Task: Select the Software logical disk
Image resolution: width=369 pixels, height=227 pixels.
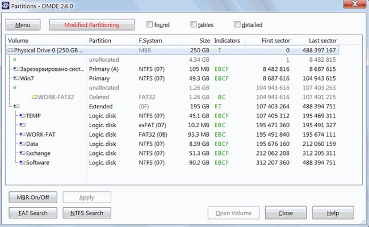Action: coord(37,162)
